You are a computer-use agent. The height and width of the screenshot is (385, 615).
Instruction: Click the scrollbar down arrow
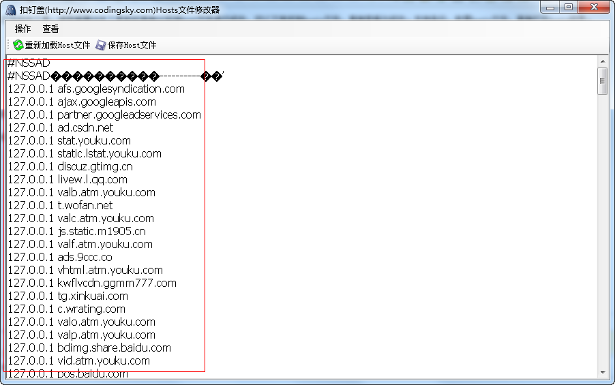point(603,373)
